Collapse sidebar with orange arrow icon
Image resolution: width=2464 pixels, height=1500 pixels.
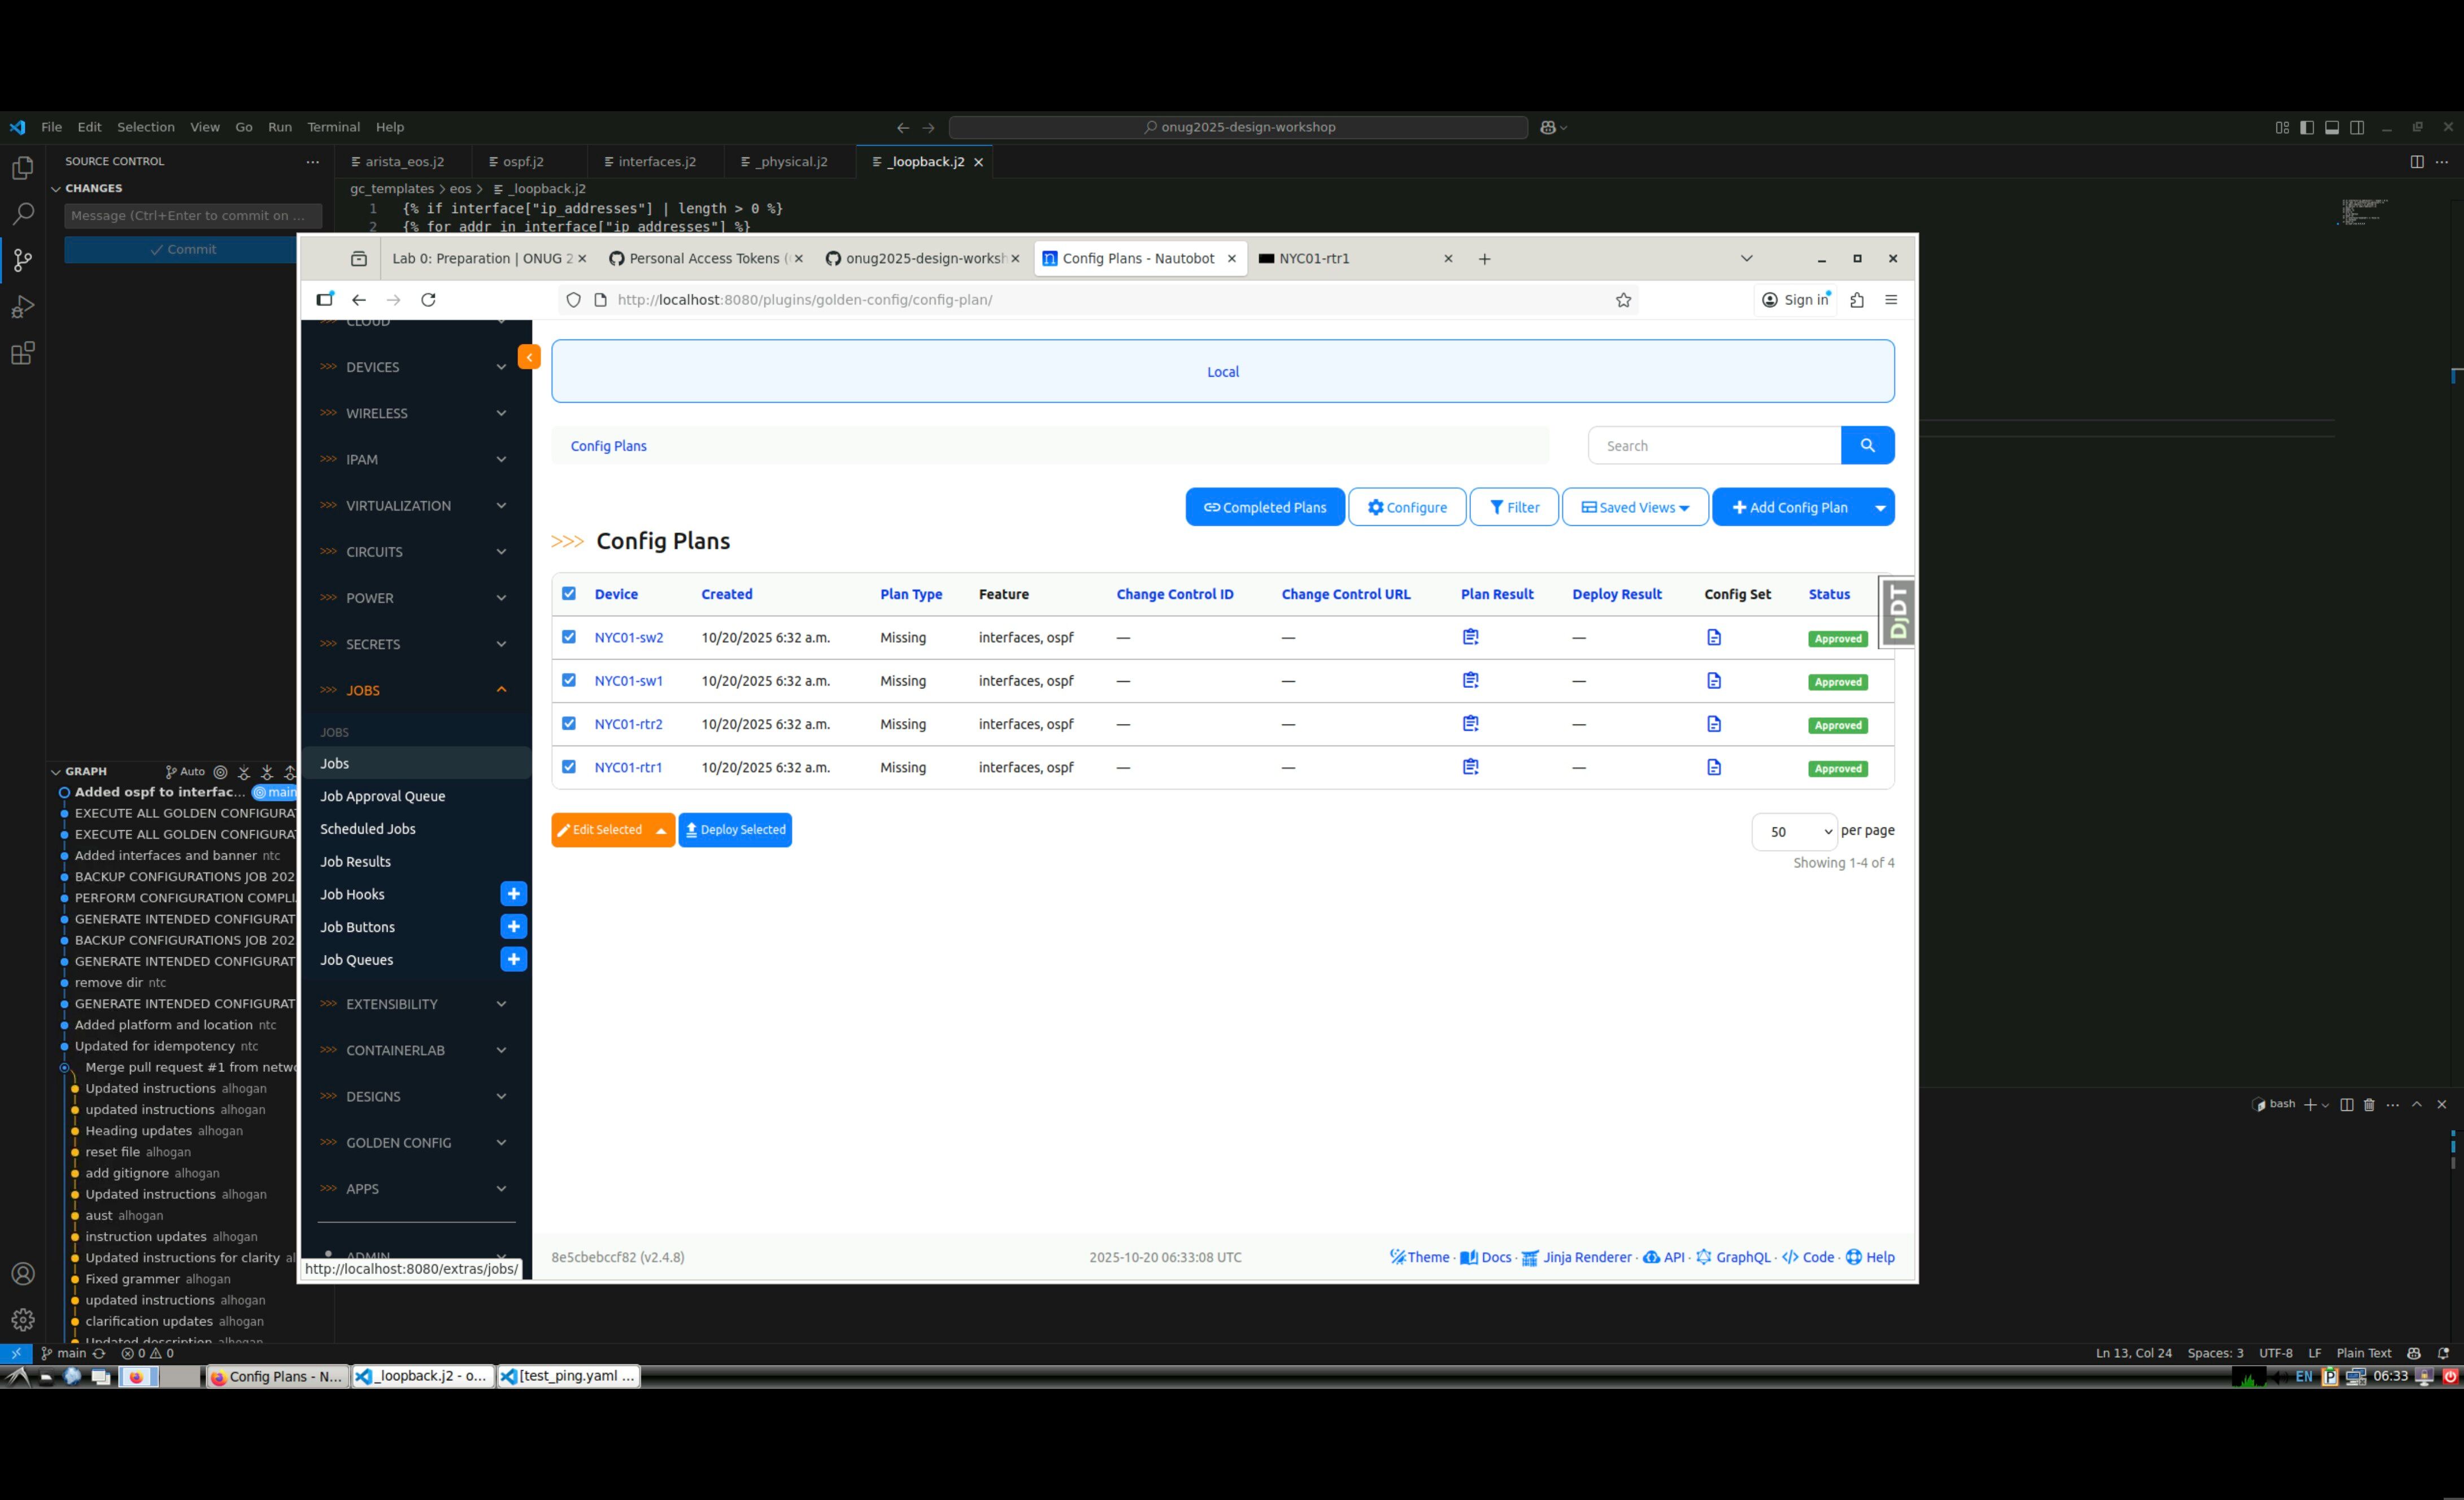tap(529, 357)
